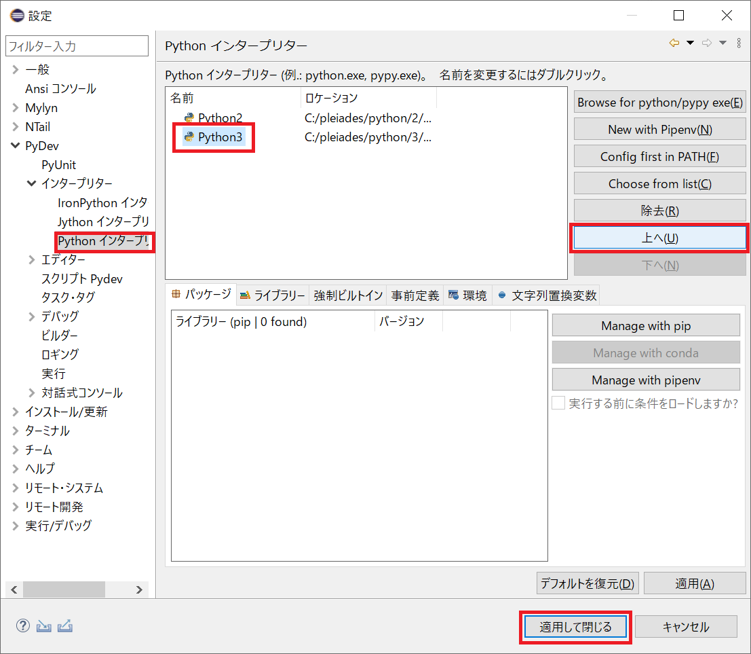
Task: Click the 除去(R) remove button
Action: [x=659, y=211]
